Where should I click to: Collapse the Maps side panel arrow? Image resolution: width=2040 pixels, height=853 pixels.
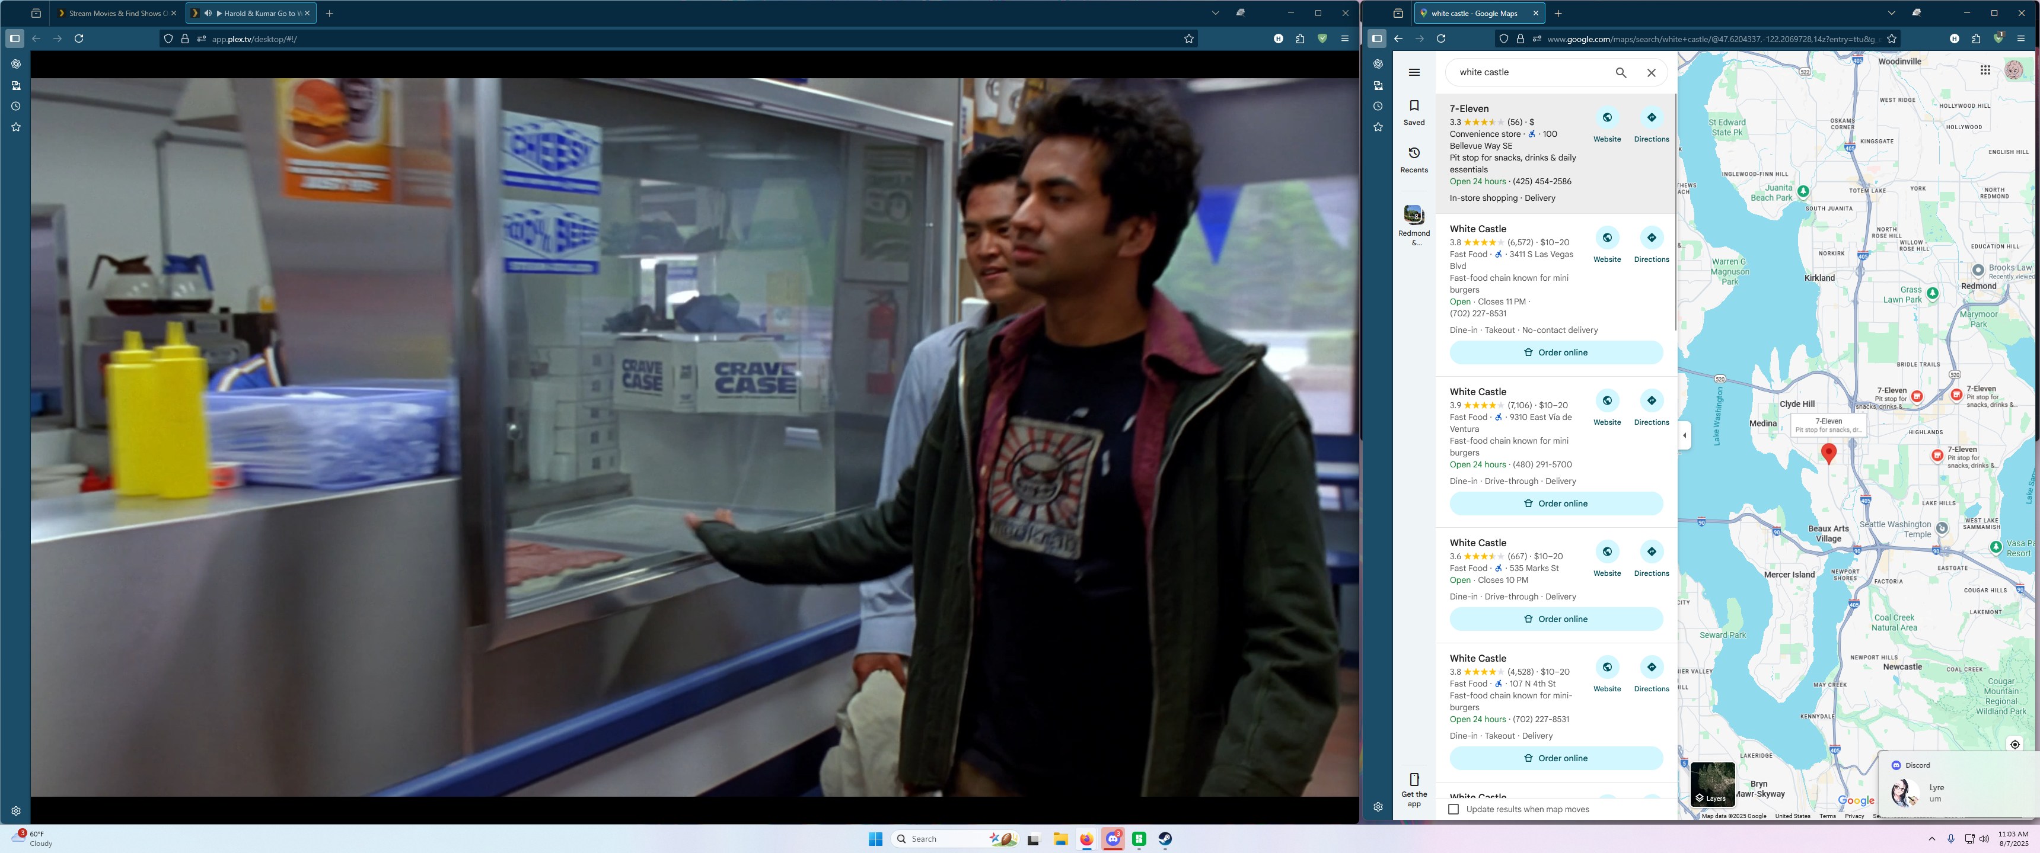(1684, 435)
